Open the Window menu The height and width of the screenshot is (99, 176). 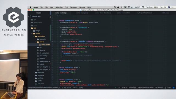(x=82, y=7)
